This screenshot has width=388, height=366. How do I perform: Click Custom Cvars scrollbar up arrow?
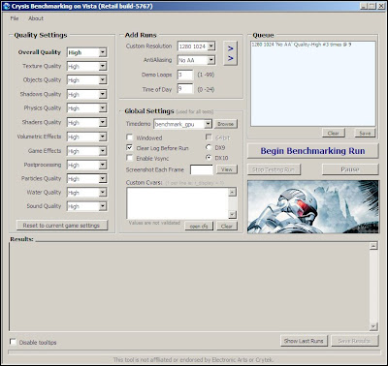232,193
